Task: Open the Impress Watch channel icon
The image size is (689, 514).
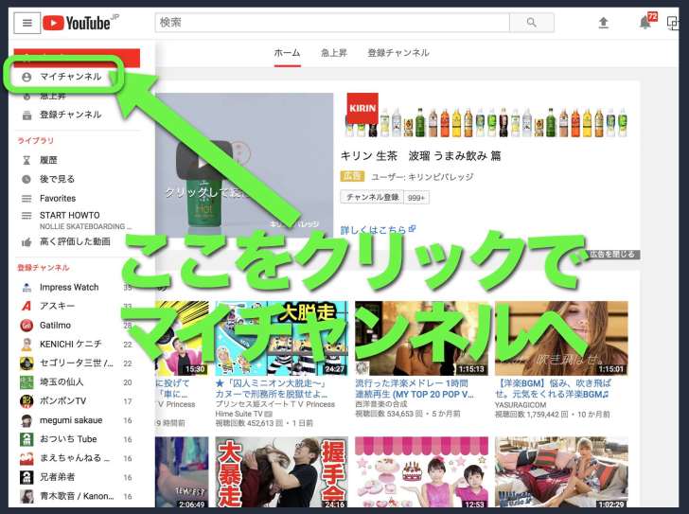Action: coord(26,288)
